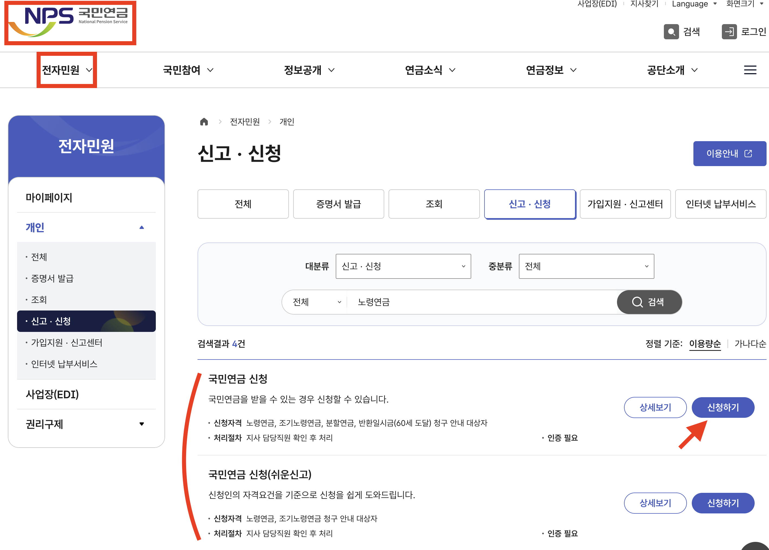Click the 로그인 login icon

[x=729, y=32]
